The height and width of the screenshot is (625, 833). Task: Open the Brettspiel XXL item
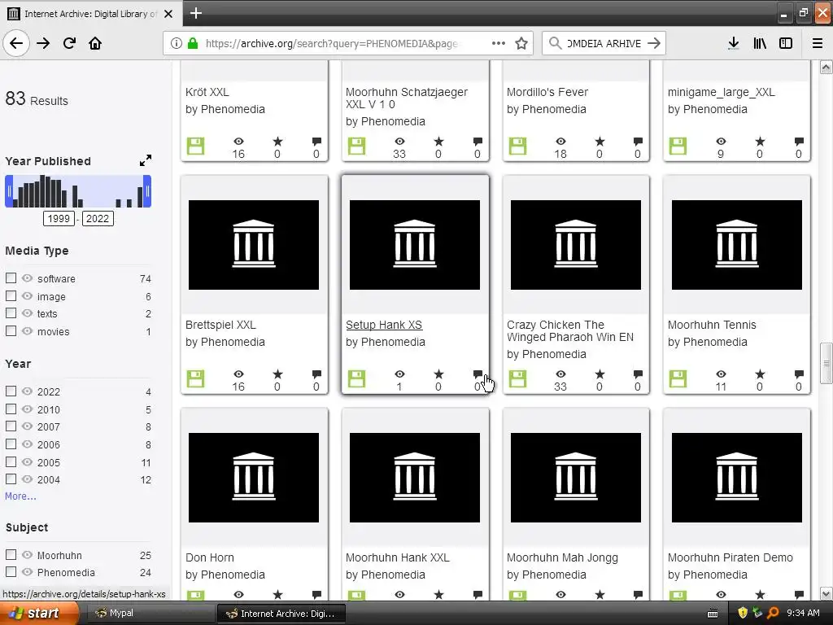pyautogui.click(x=220, y=325)
